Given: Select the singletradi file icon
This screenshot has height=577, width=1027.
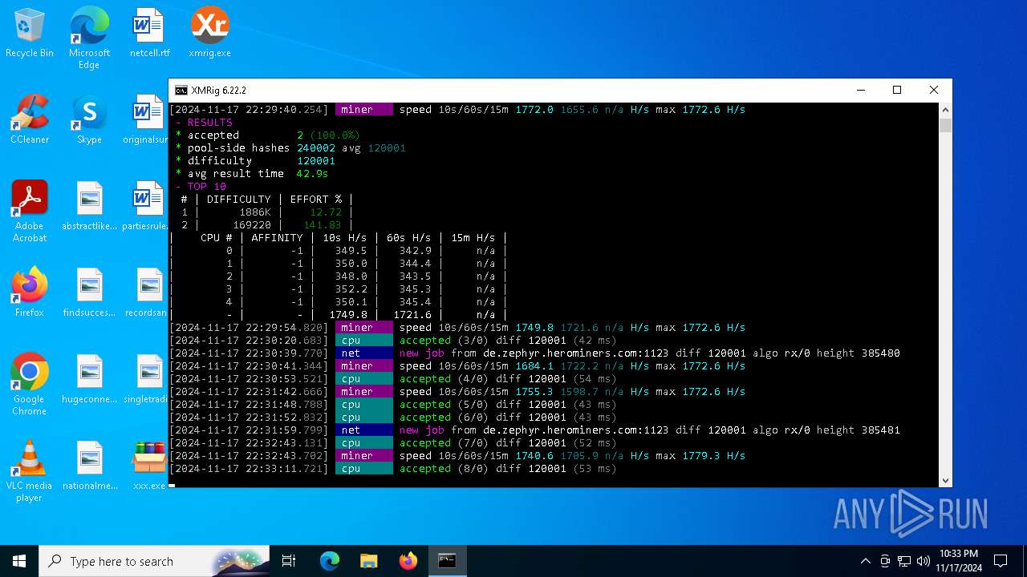Looking at the screenshot, I should click(148, 380).
